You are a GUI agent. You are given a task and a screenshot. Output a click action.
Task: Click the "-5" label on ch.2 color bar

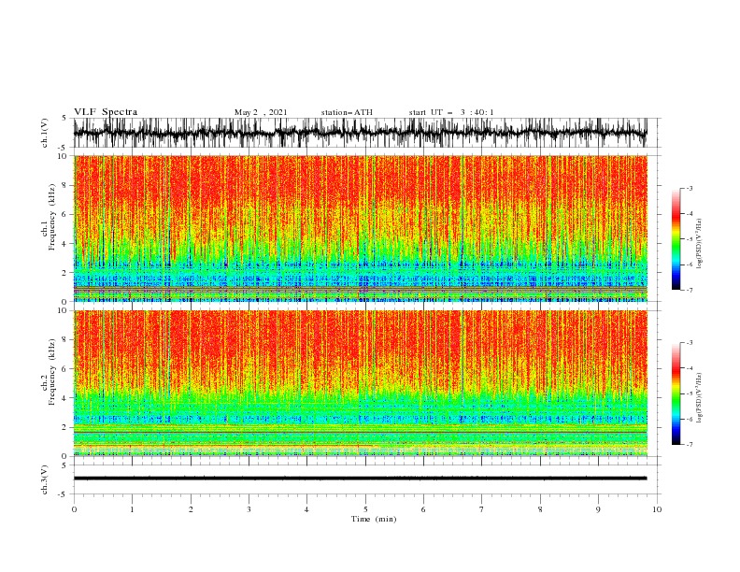pyautogui.click(x=690, y=393)
